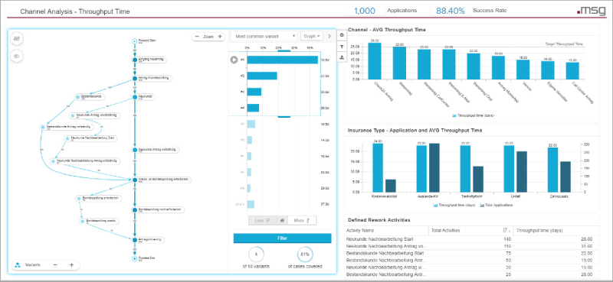Increase variants with the Variants plus button

point(71,265)
